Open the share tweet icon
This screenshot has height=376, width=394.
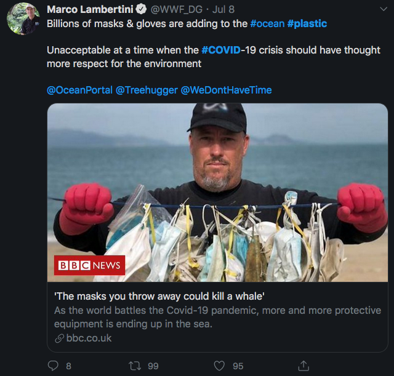click(304, 366)
